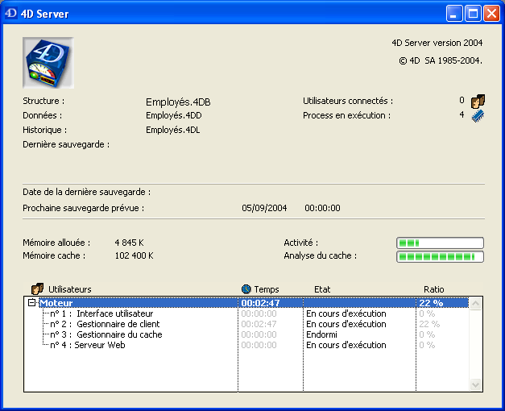The width and height of the screenshot is (505, 411).
Task: Click the Etat column header
Action: coord(322,289)
